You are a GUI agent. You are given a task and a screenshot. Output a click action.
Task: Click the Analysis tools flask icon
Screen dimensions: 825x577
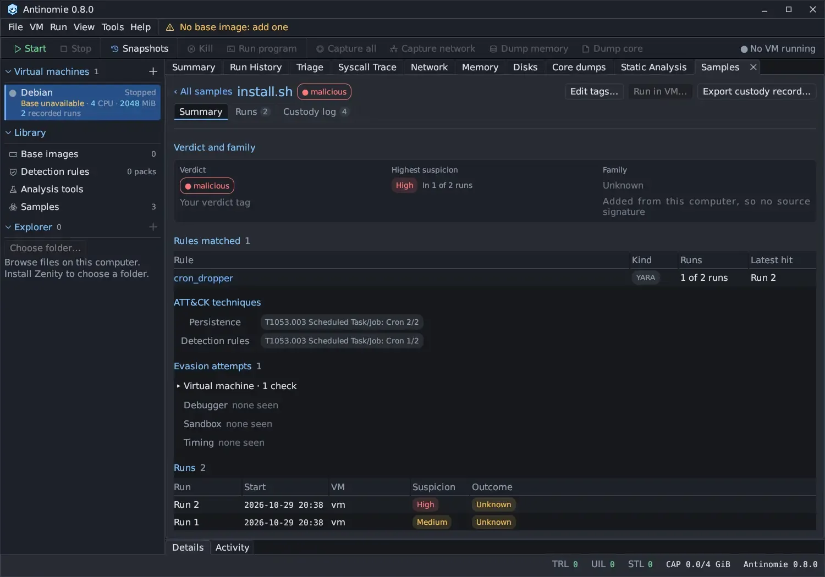[13, 190]
